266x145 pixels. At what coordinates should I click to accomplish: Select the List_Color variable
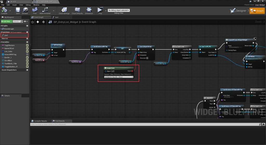tap(8, 51)
